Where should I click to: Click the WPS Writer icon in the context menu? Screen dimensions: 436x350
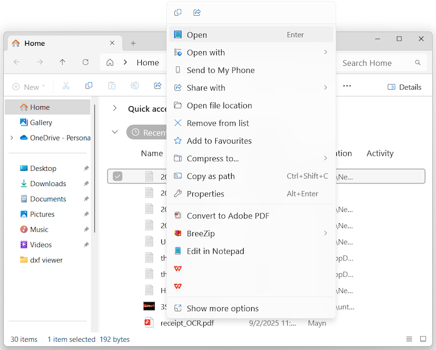click(x=178, y=268)
